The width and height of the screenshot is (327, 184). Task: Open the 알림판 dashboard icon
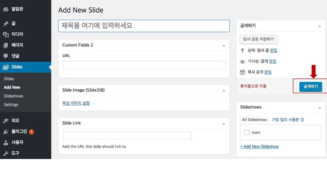[x=5, y=9]
